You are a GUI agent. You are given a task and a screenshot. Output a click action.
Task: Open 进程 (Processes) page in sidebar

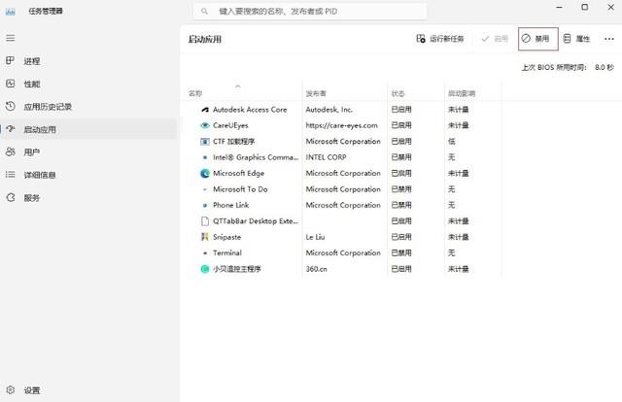coord(88,61)
